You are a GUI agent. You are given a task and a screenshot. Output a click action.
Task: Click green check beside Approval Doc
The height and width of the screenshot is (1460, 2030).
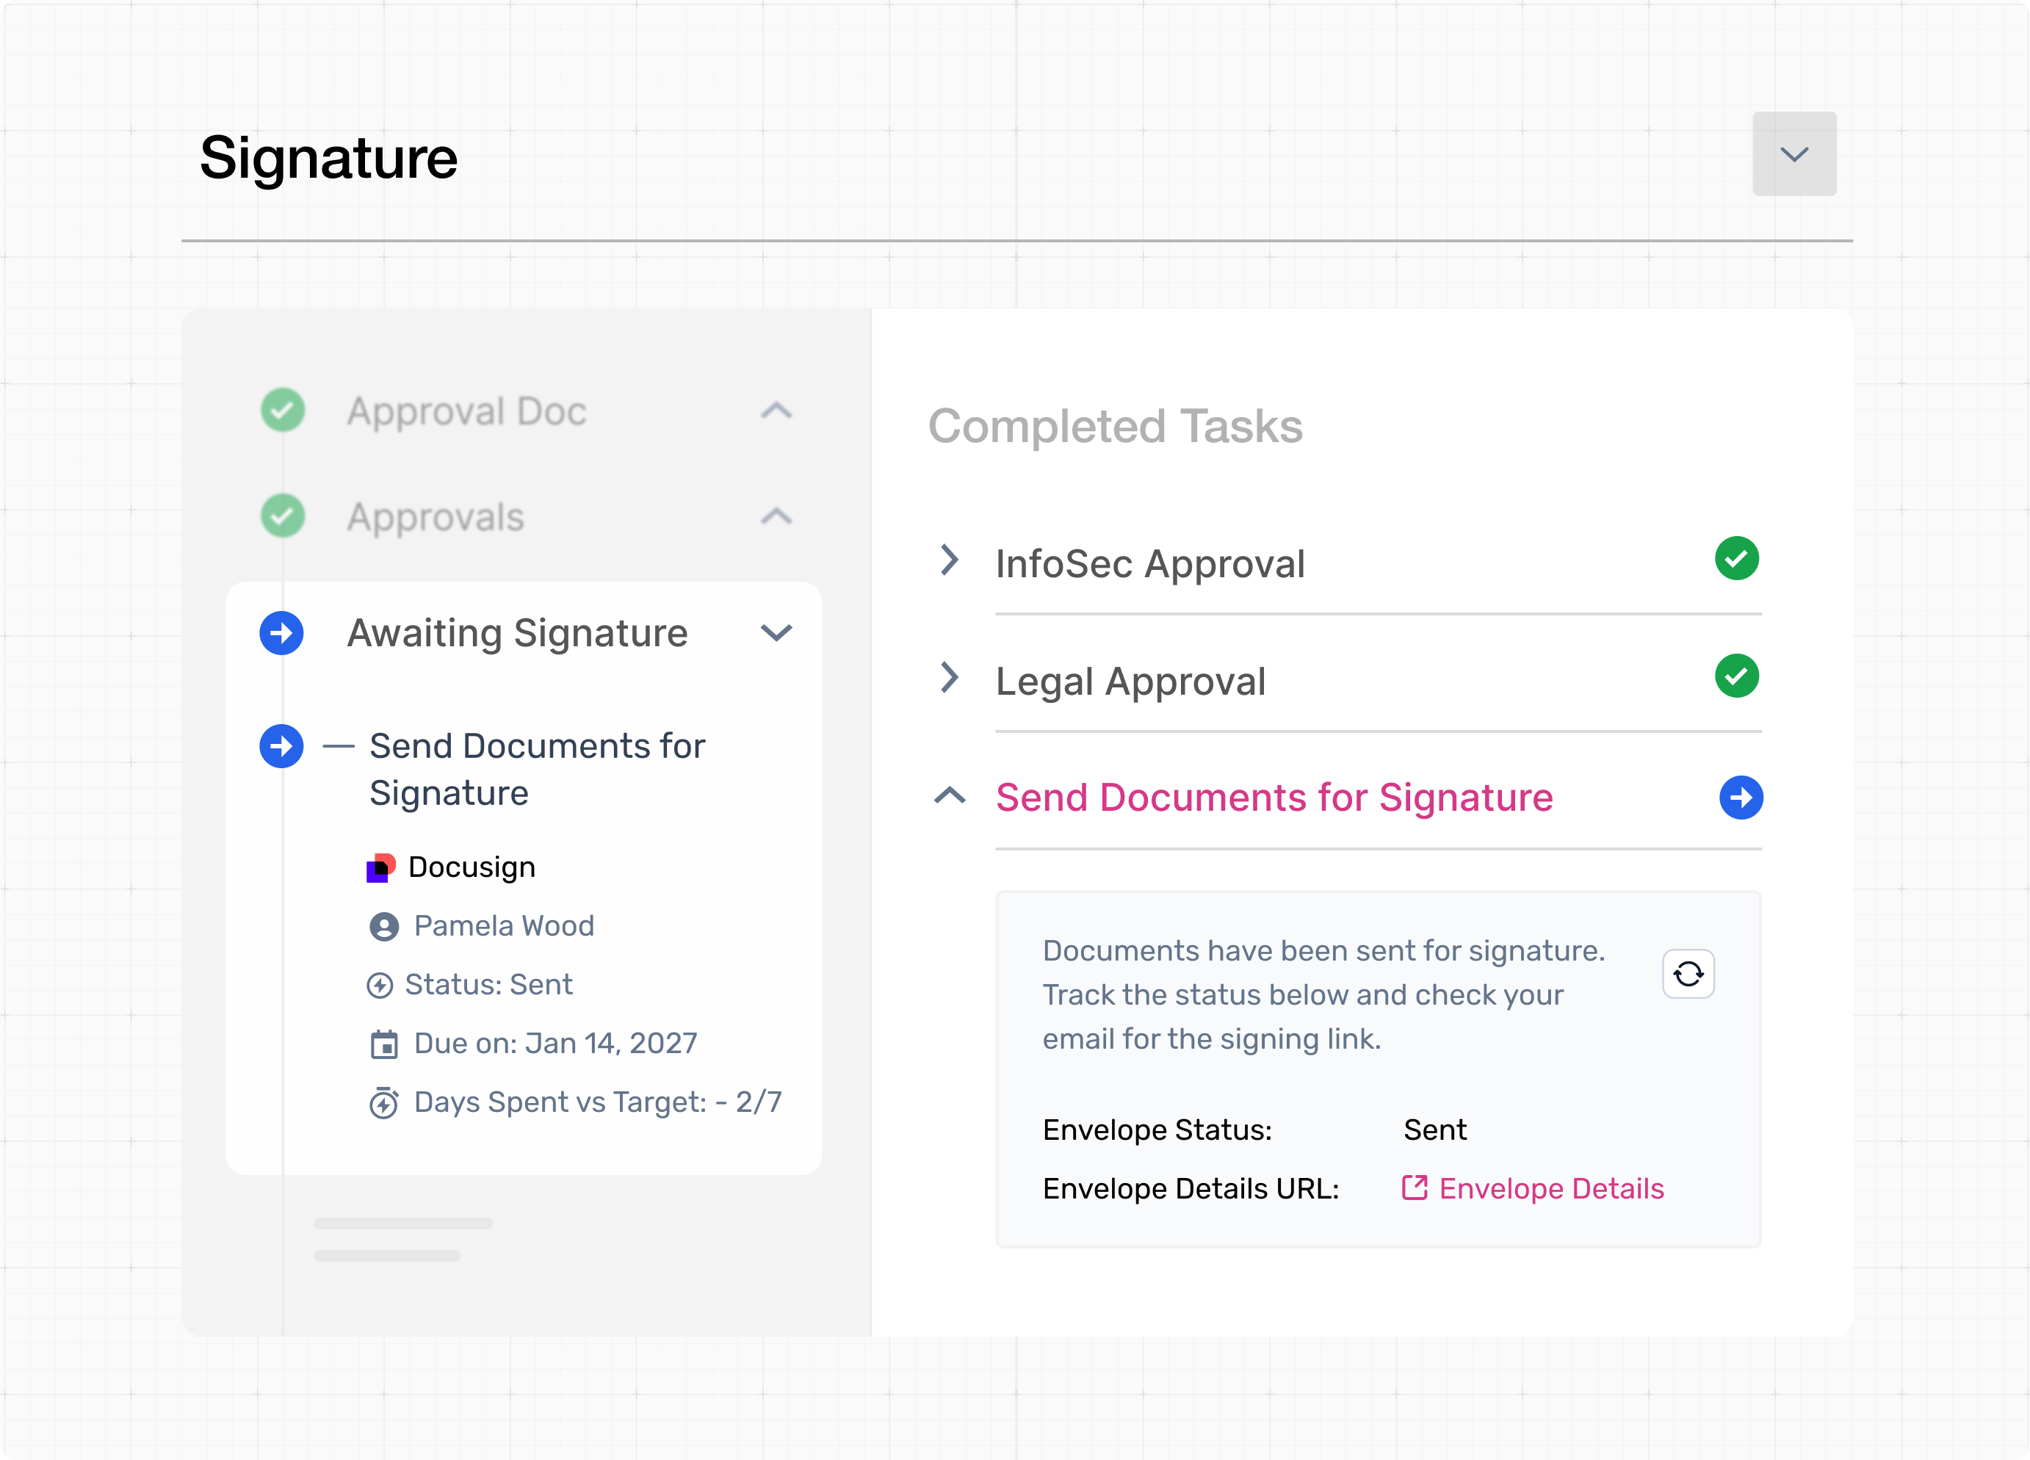coord(283,411)
